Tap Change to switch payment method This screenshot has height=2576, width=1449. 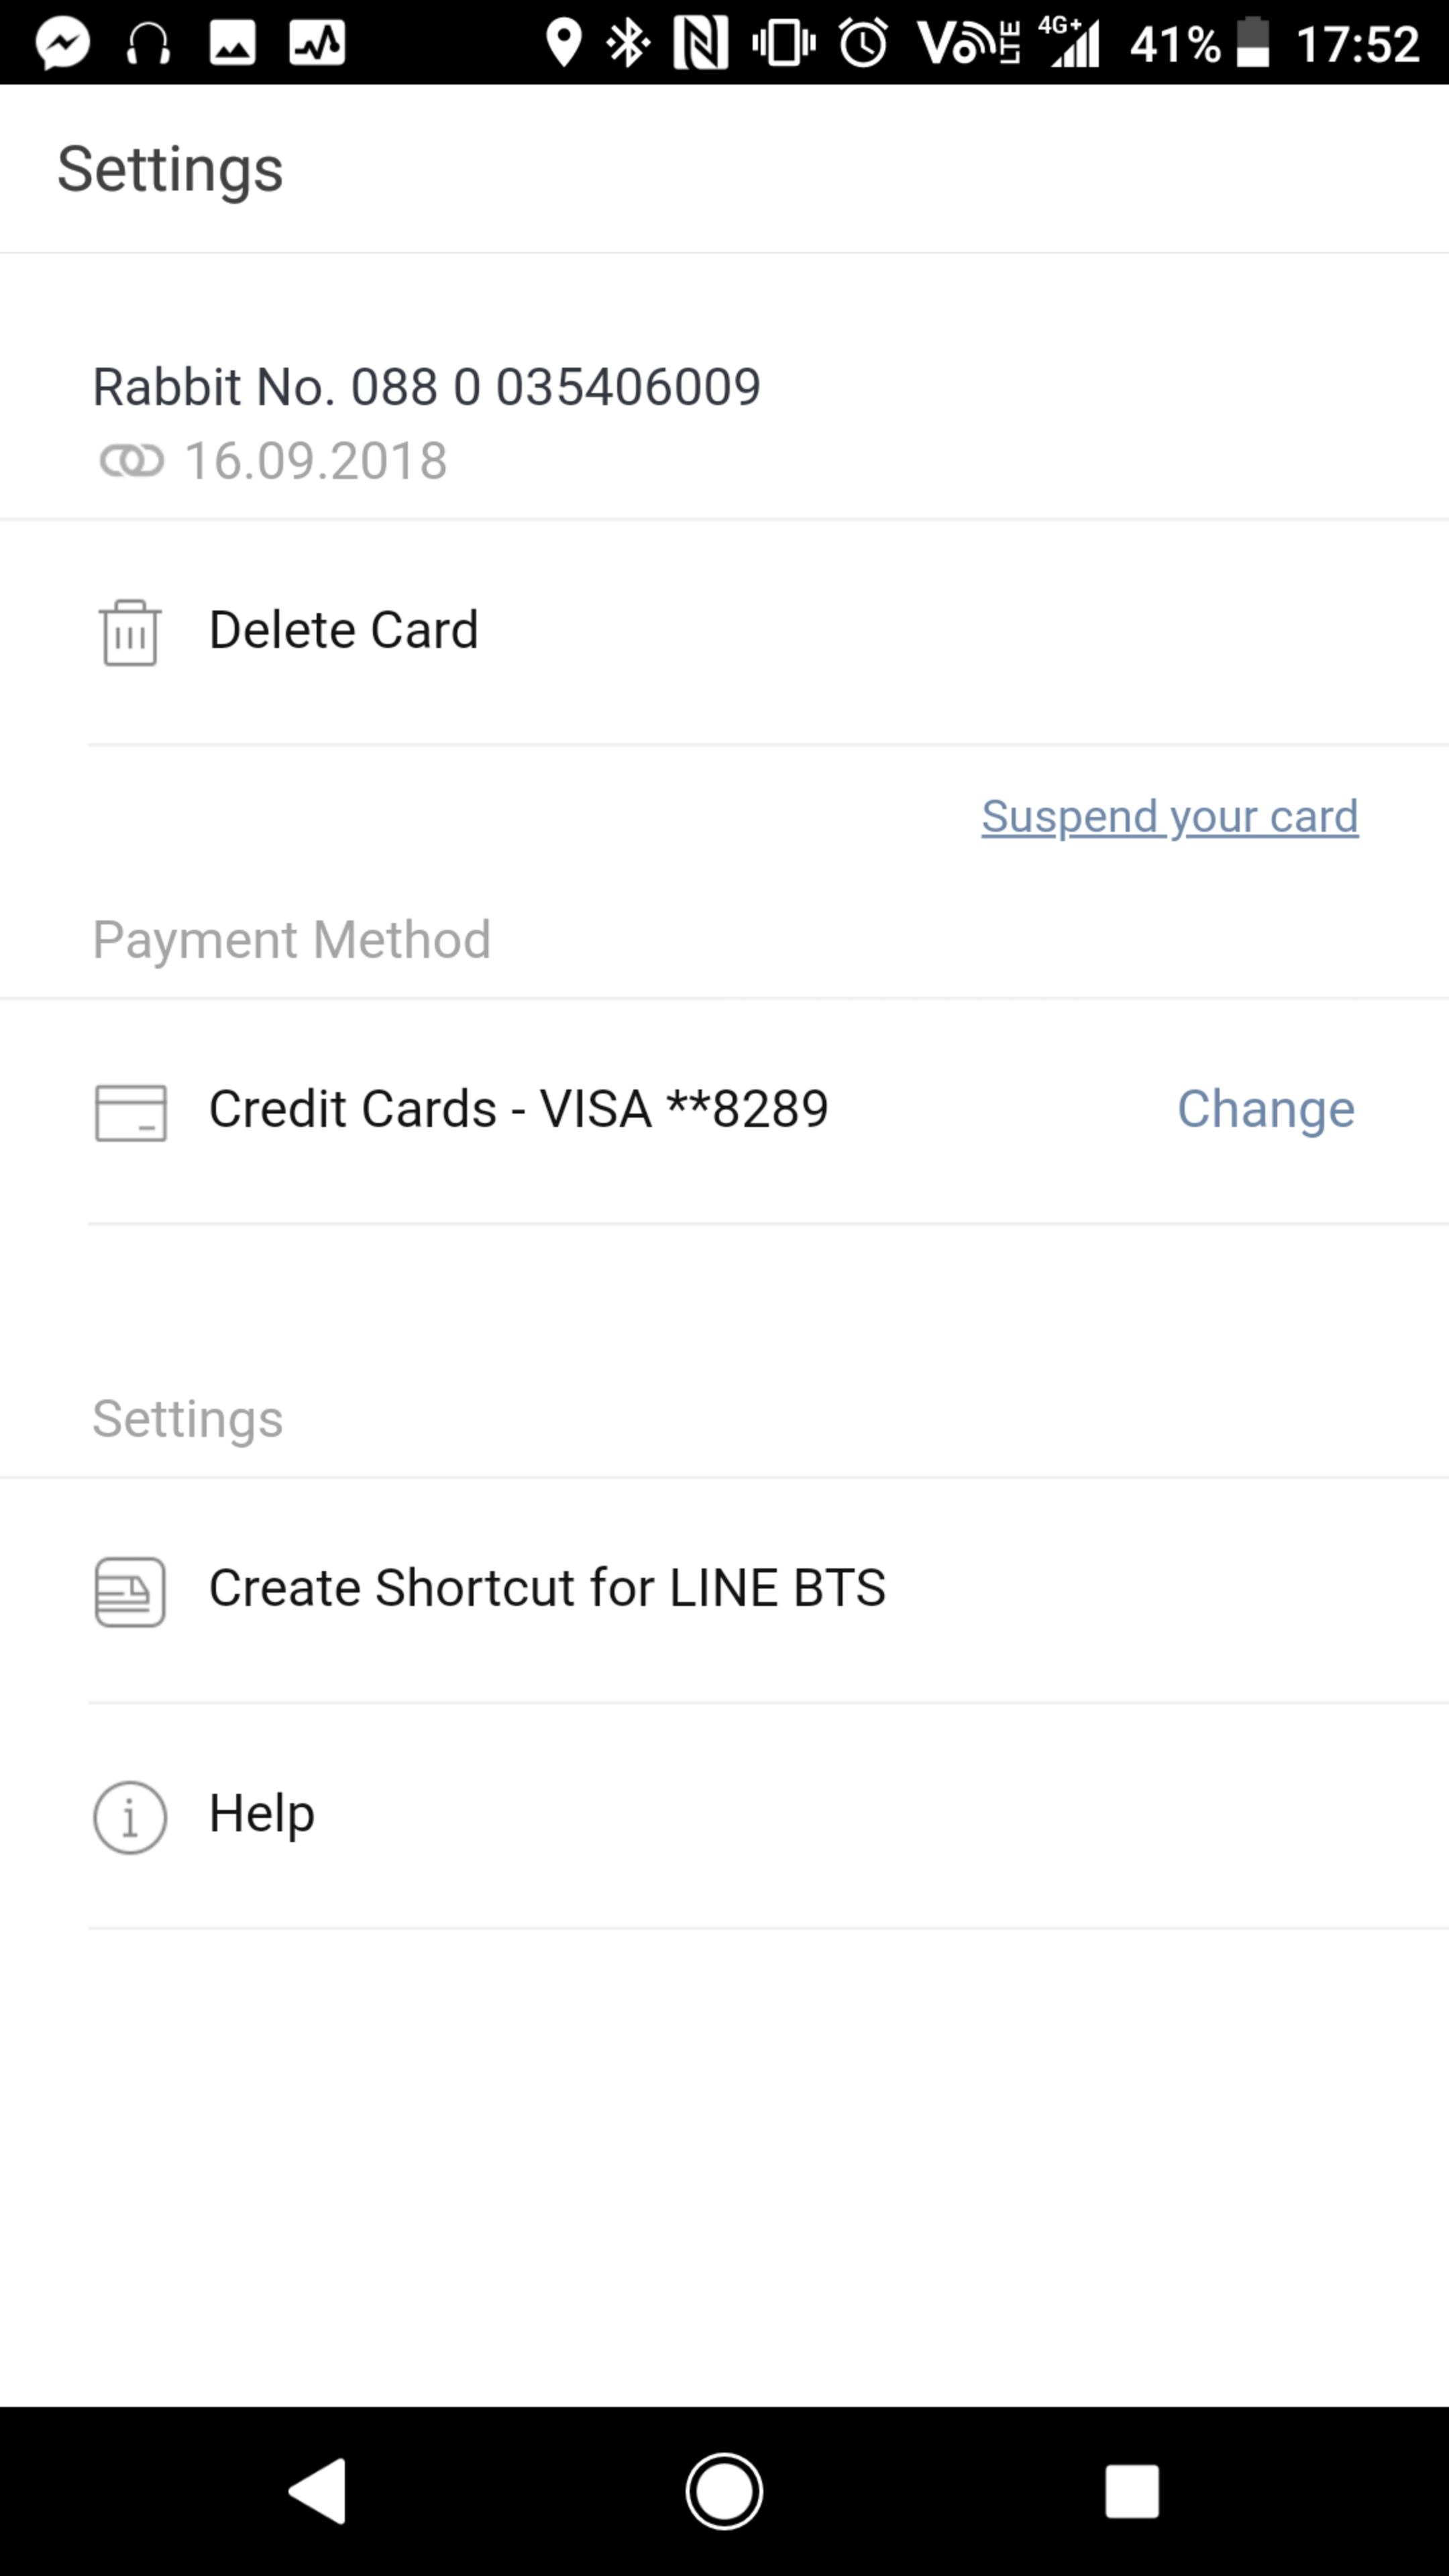point(1265,1109)
